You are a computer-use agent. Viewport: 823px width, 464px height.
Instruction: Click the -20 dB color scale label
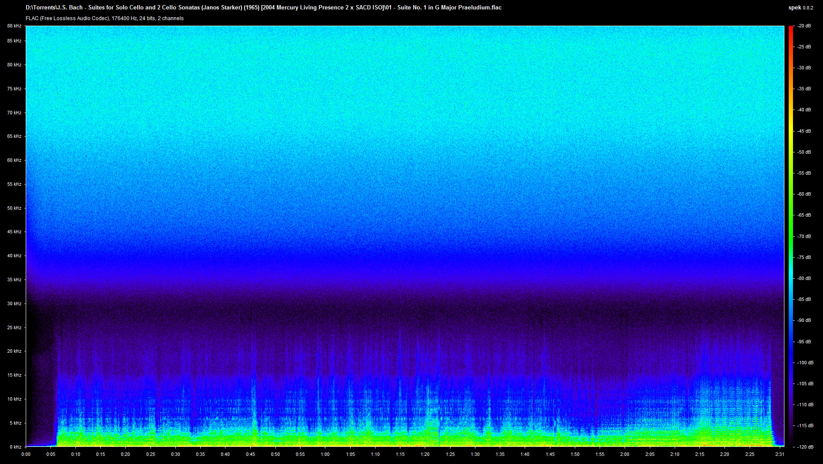[x=804, y=26]
